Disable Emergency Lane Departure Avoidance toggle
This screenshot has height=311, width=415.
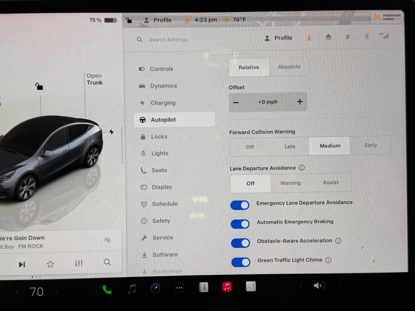pyautogui.click(x=240, y=205)
